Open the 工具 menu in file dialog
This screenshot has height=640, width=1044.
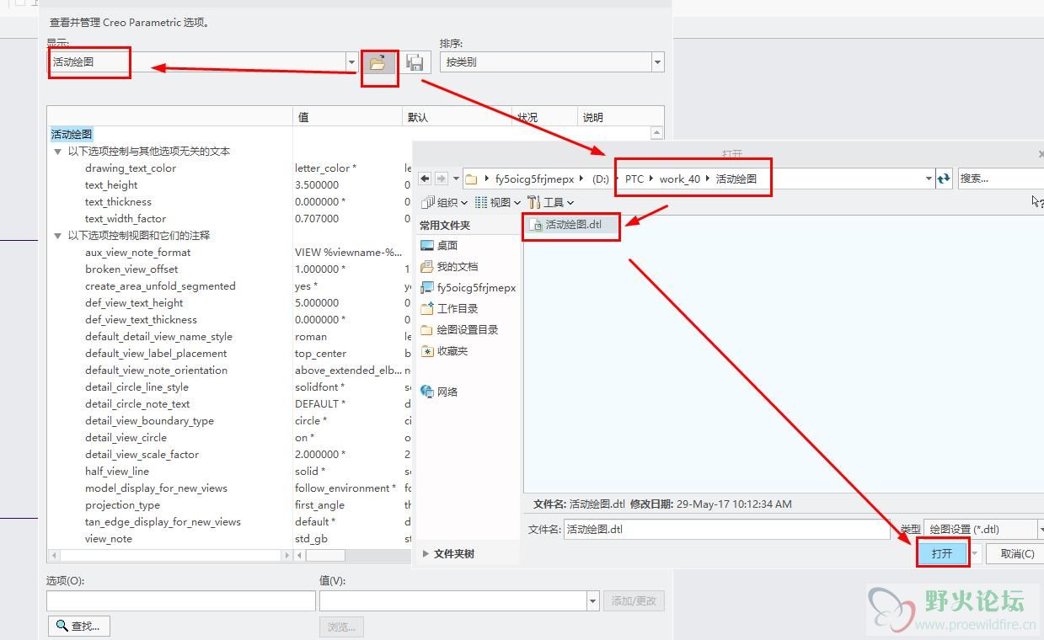click(x=550, y=202)
